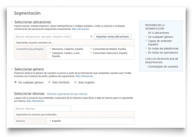This screenshot has width=192, height=137.
Task: Click the Estado/Provincia/Región row label
Action: point(30,49)
